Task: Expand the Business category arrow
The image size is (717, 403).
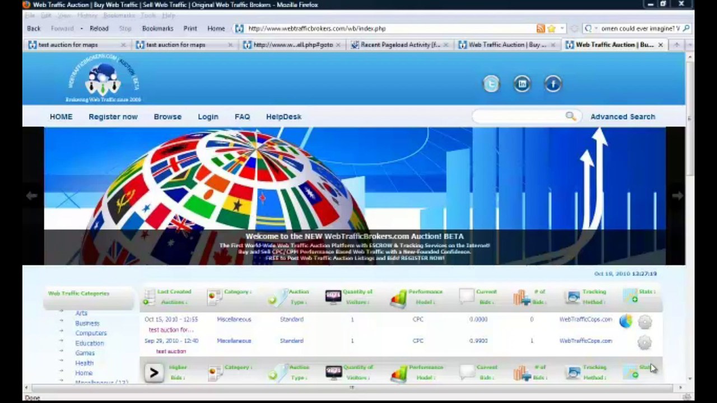Action: click(62, 321)
